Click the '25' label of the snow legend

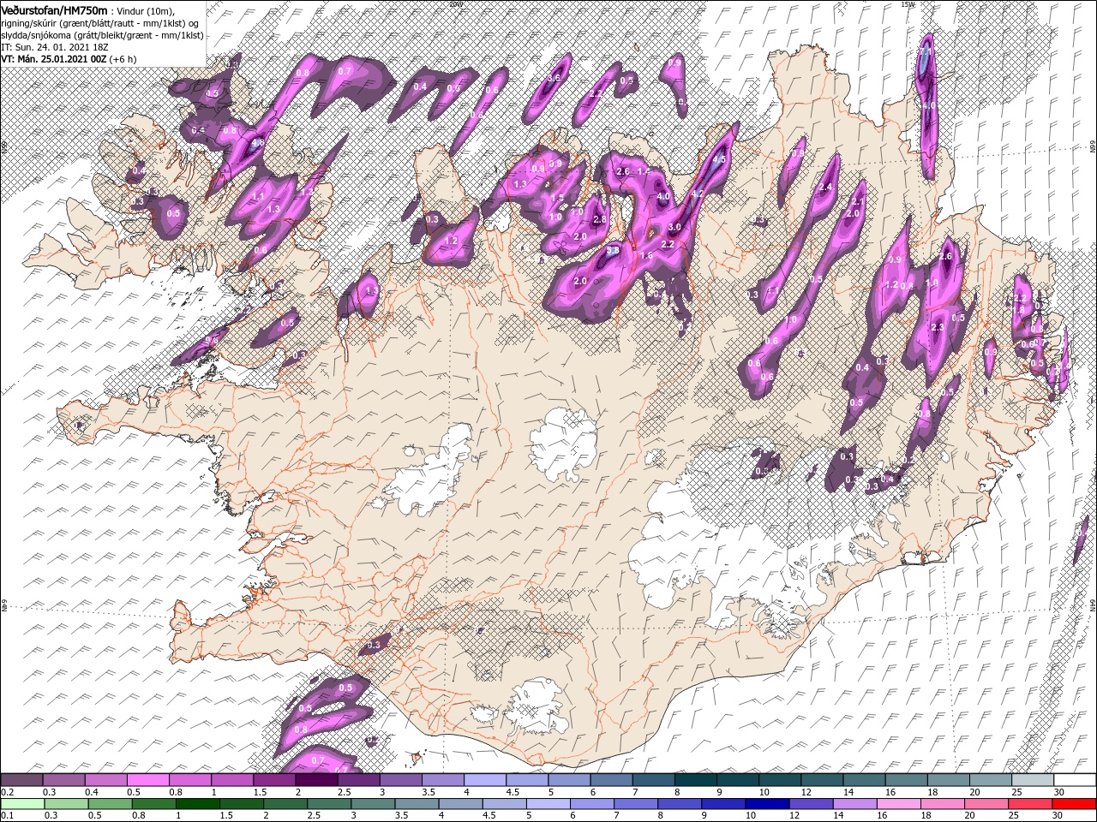(x=1016, y=792)
